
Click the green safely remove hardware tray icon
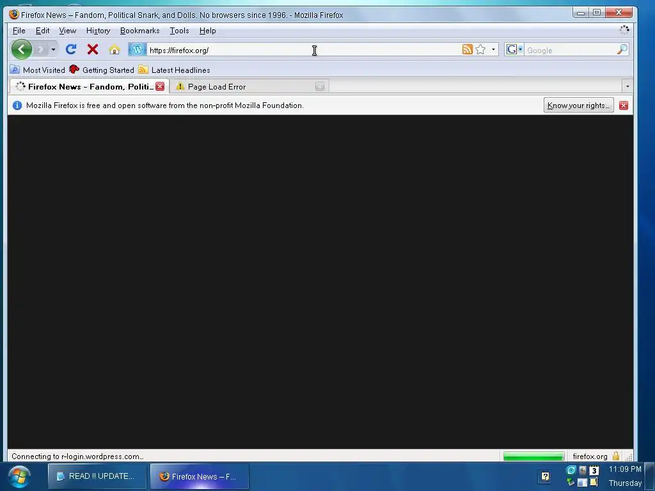click(571, 483)
